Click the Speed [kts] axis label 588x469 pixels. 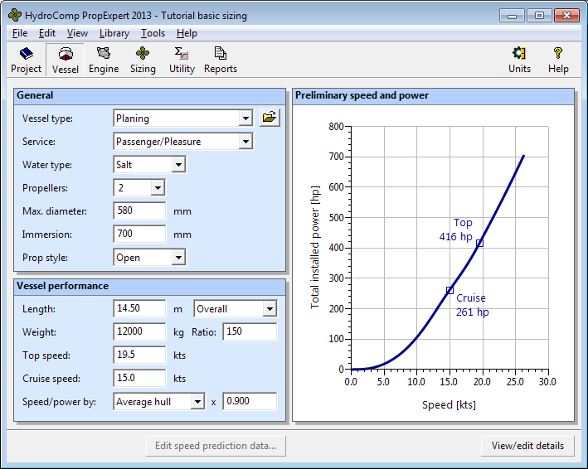coord(449,404)
